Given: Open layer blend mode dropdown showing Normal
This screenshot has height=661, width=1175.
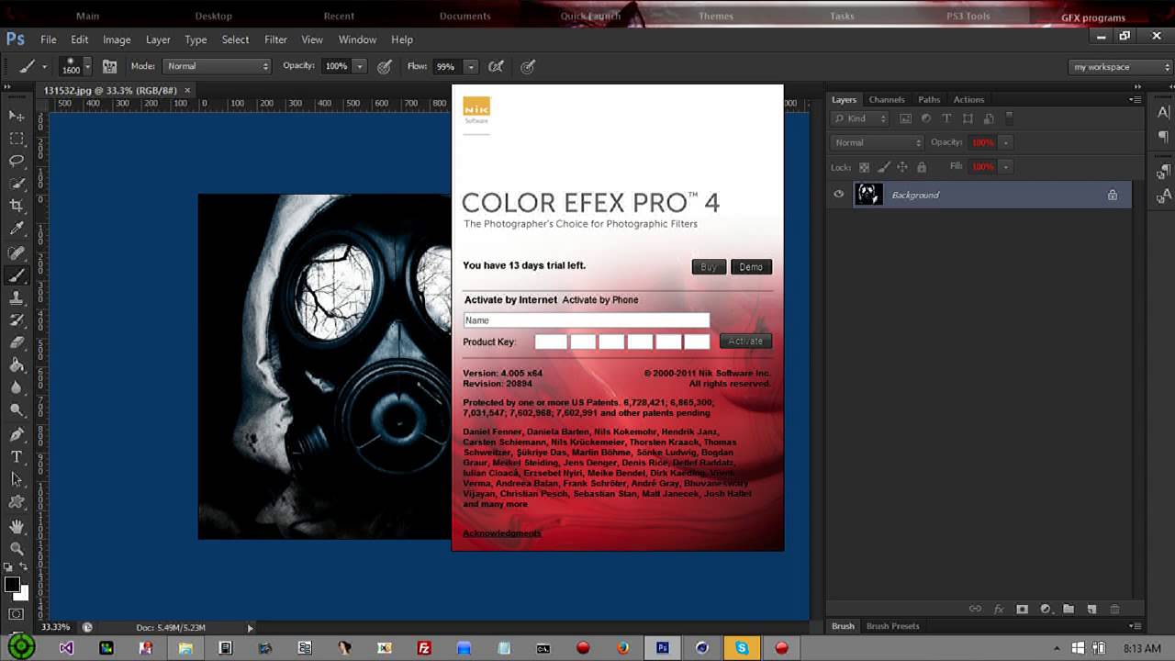Looking at the screenshot, I should [x=877, y=142].
